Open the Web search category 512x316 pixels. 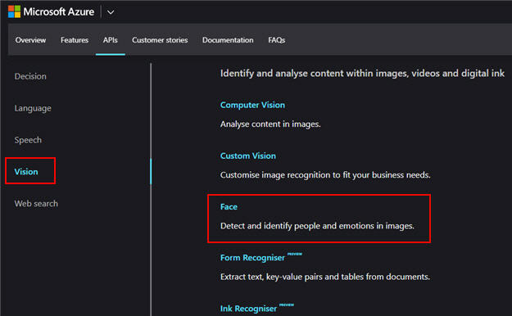pos(36,203)
